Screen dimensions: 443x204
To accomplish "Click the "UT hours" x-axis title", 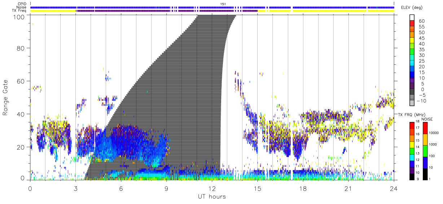I will coord(212,197).
